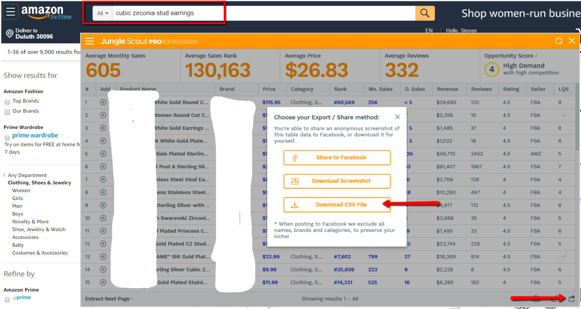Click Extract Next Page in footer
Image resolution: width=581 pixels, height=309 pixels.
click(x=109, y=299)
